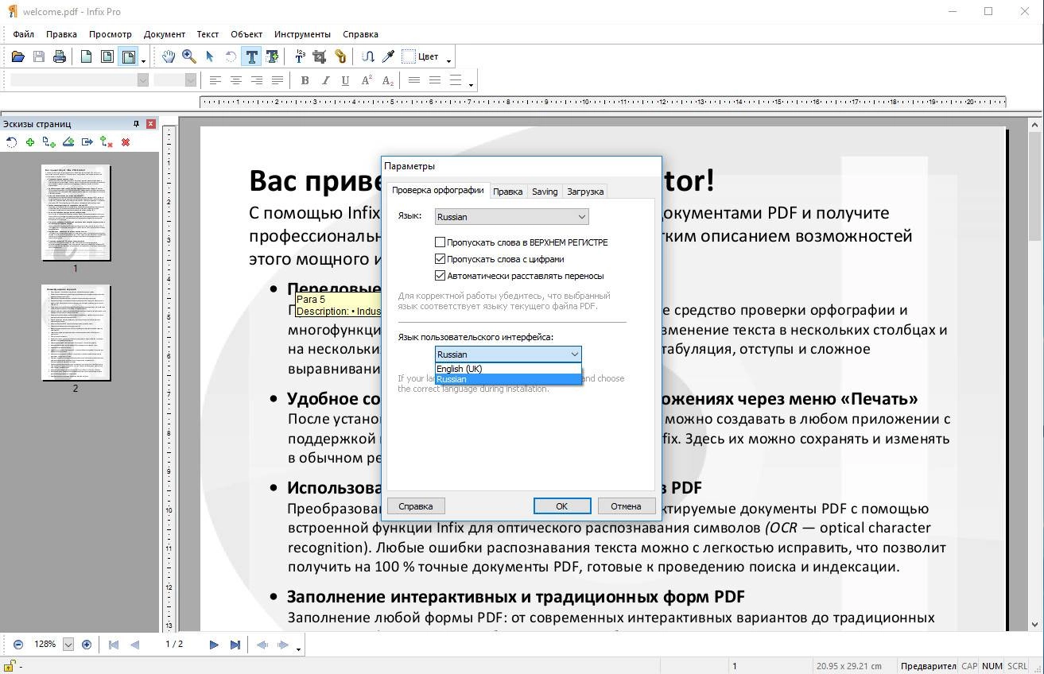Expand line spacing toolbar overflow arrow
The image size is (1044, 674).
(x=471, y=84)
